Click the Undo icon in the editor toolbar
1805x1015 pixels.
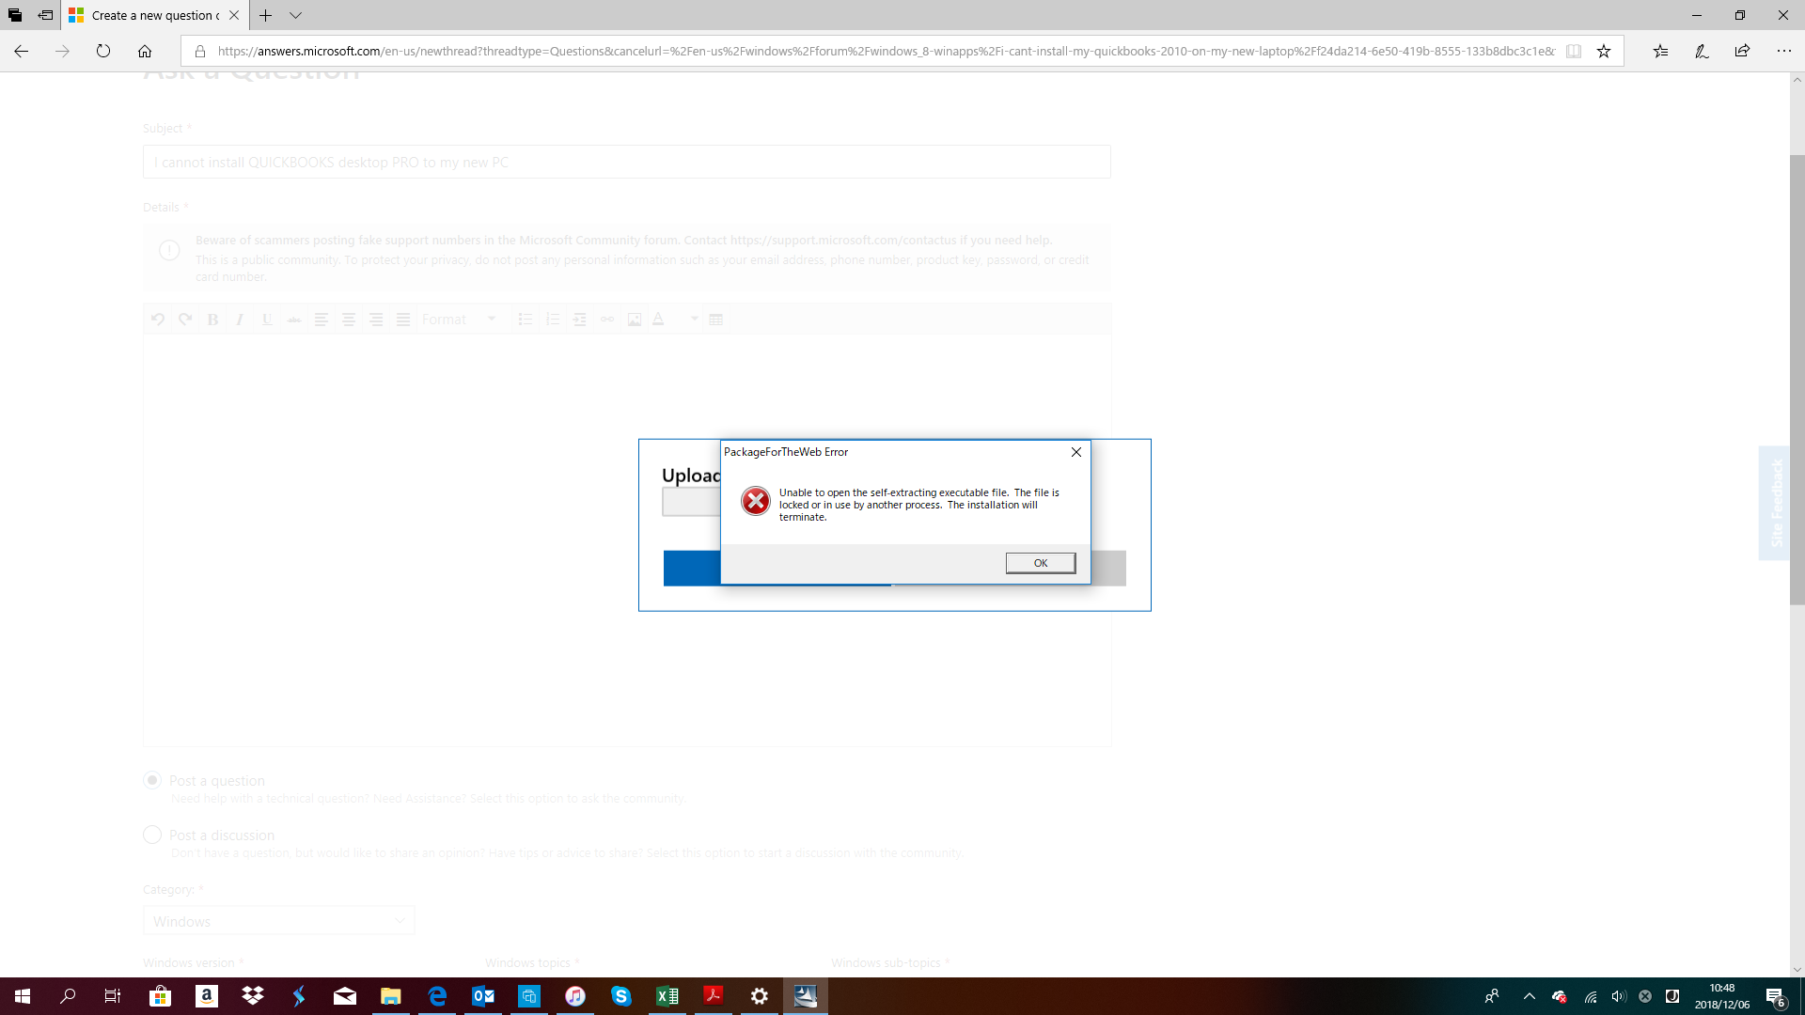[x=158, y=320]
